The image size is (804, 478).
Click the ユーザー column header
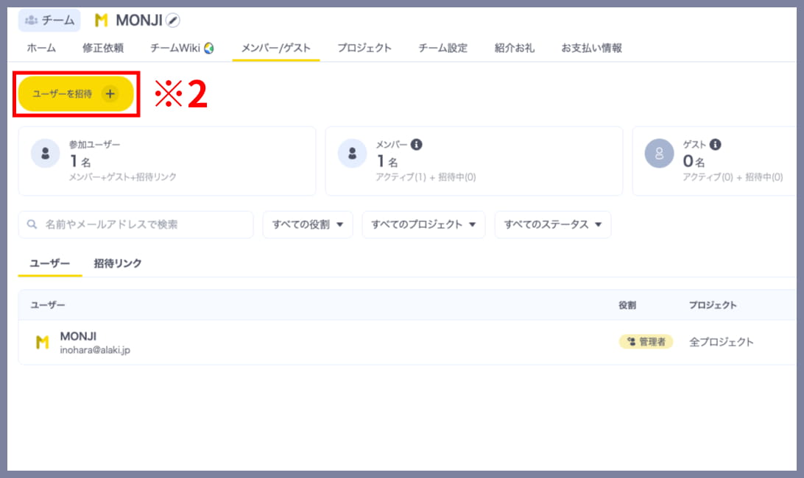click(48, 305)
